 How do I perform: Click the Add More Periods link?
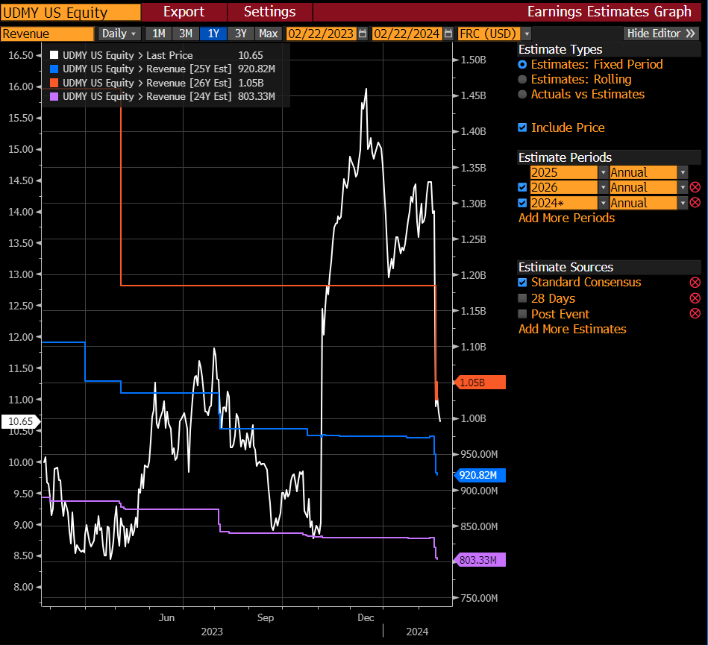coord(566,218)
